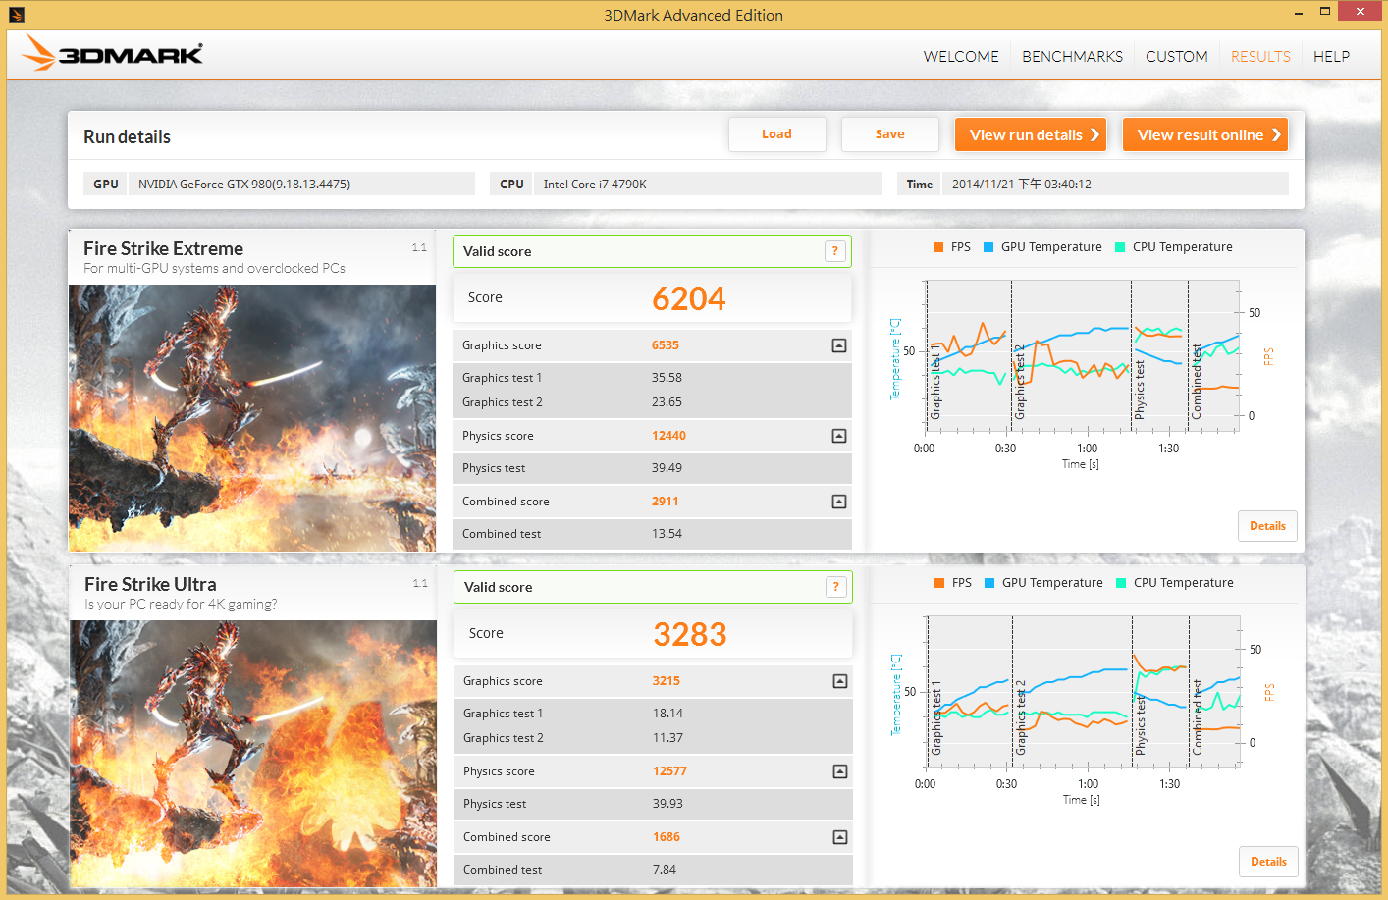Open Details for Fire Strike Ultra chart
The image size is (1388, 900).
coord(1268,862)
